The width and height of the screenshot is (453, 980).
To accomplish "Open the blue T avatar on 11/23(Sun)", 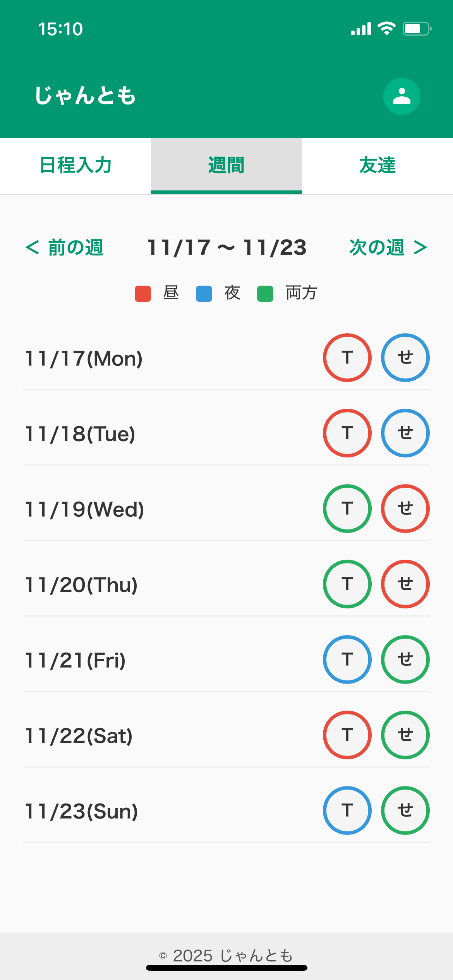I will [x=347, y=810].
